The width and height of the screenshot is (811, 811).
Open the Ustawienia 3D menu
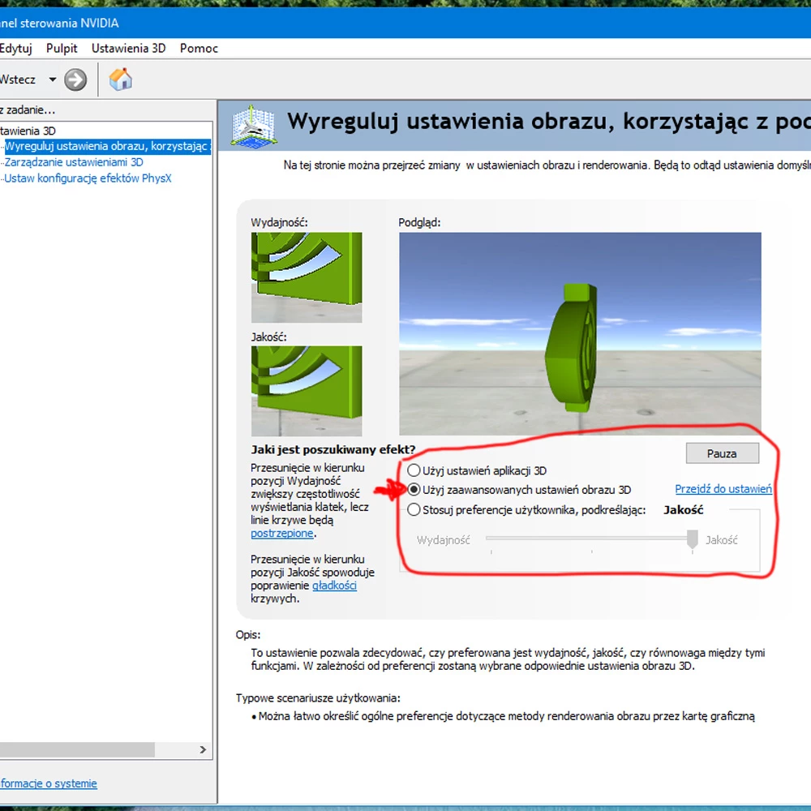pos(128,48)
